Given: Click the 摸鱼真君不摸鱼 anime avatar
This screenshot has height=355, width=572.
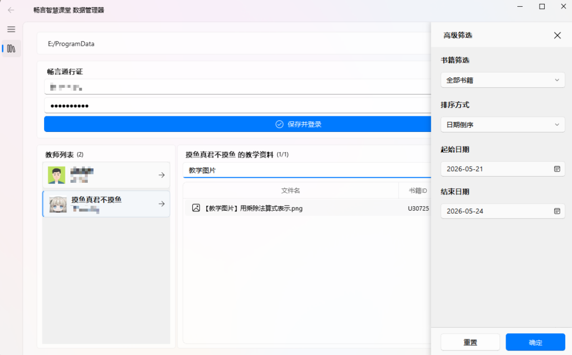Looking at the screenshot, I should tap(58, 204).
